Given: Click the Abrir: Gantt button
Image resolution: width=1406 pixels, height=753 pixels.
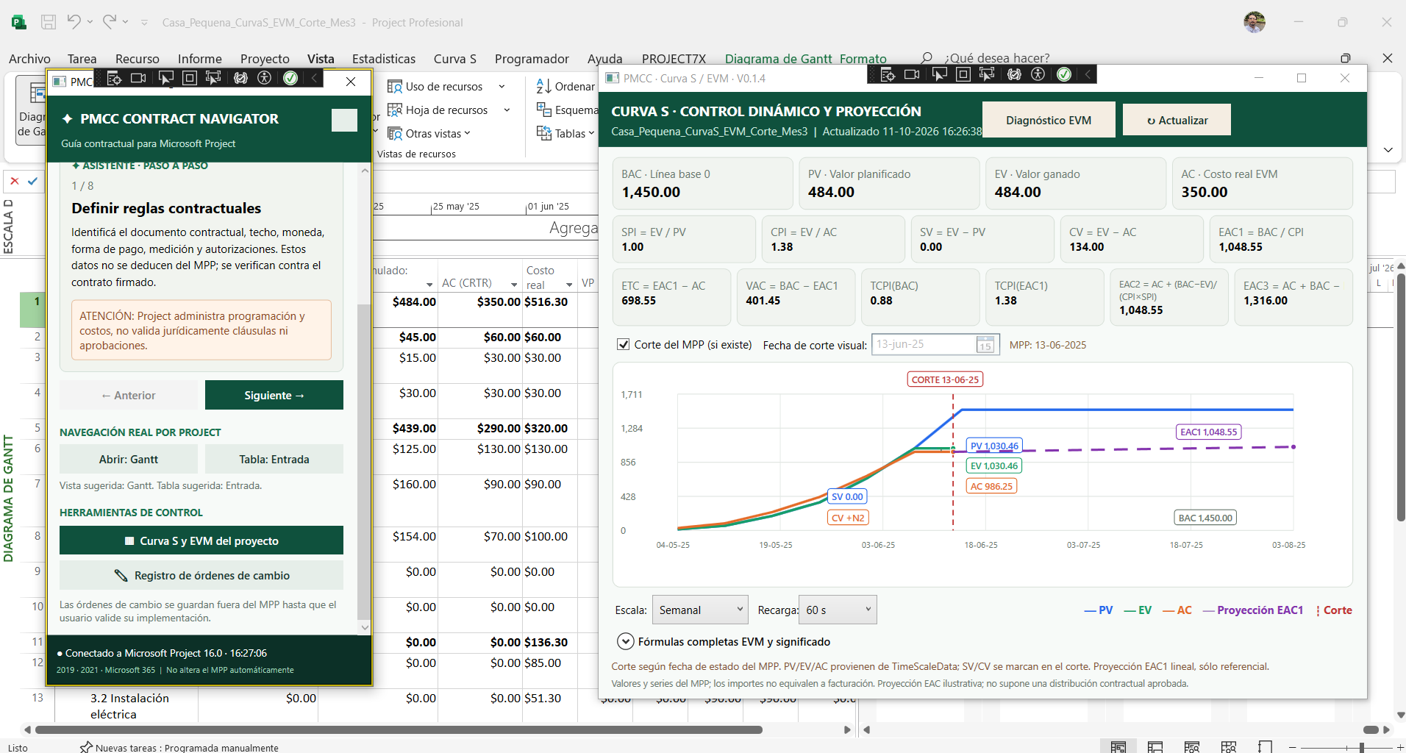Looking at the screenshot, I should tap(129, 459).
